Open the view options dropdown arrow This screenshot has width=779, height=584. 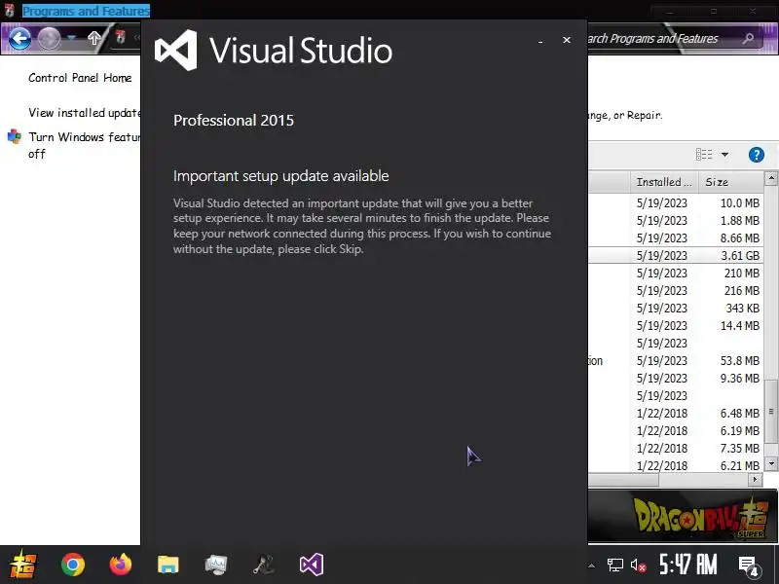[x=724, y=155]
